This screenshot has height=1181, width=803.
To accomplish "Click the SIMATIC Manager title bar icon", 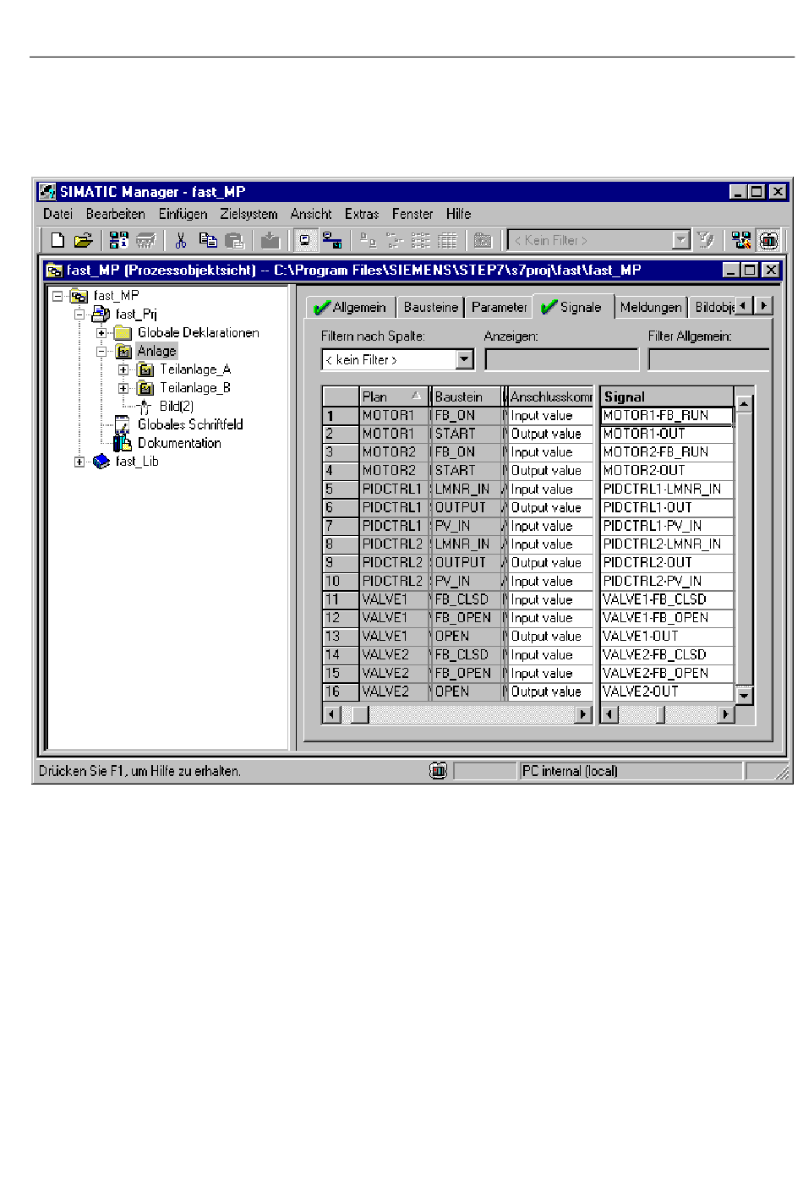I will pos(48,192).
